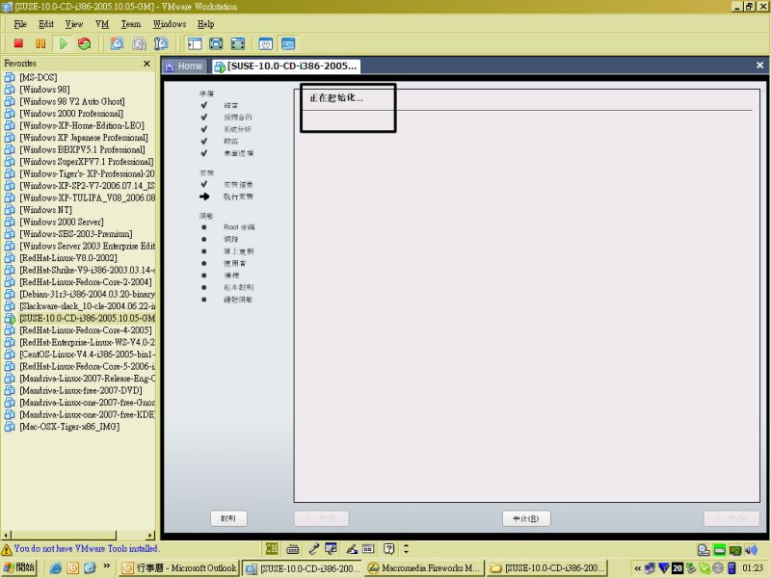Image resolution: width=771 pixels, height=578 pixels.
Task: Click the help button at installer bottom left
Action: point(228,518)
